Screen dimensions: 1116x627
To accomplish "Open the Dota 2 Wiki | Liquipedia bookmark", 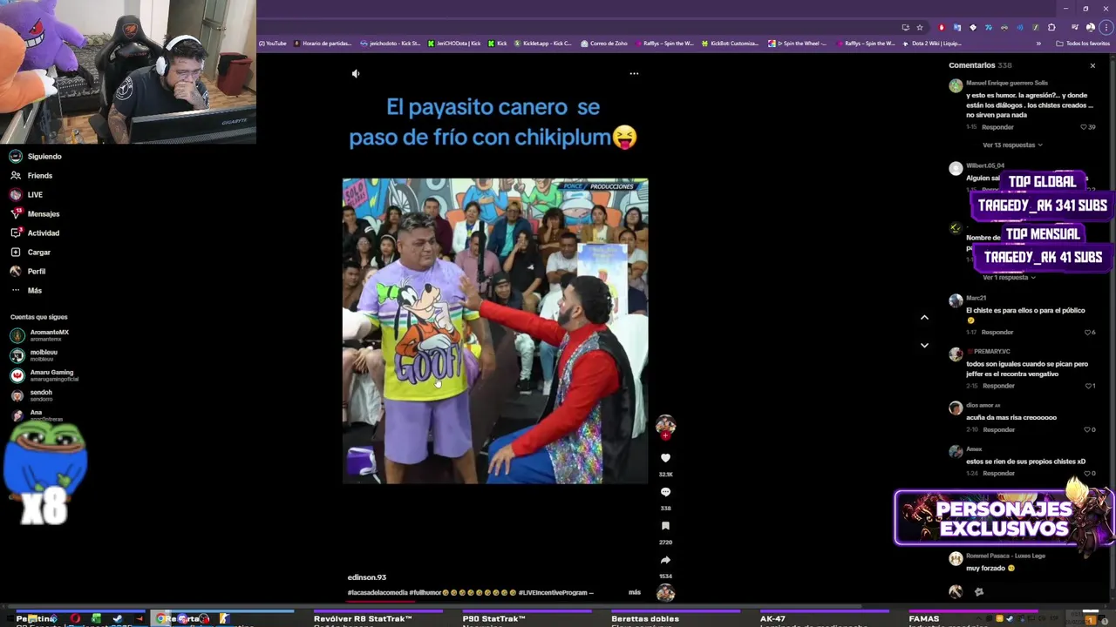I will (931, 43).
